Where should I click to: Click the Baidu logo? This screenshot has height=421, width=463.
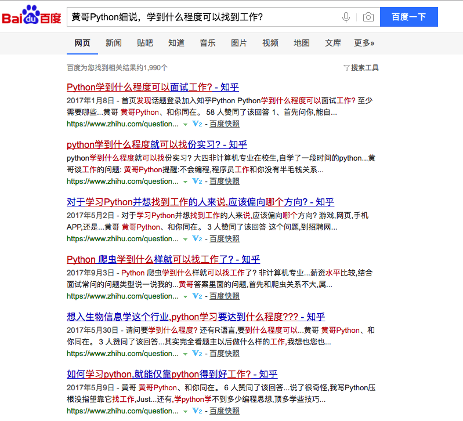coord(31,15)
